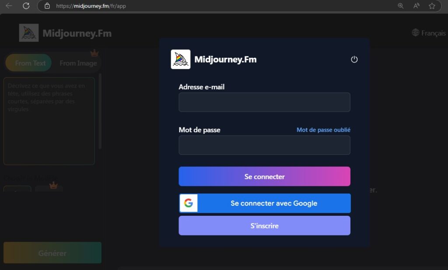
Task: Sign in using Se connecter avec Google
Action: point(265,203)
